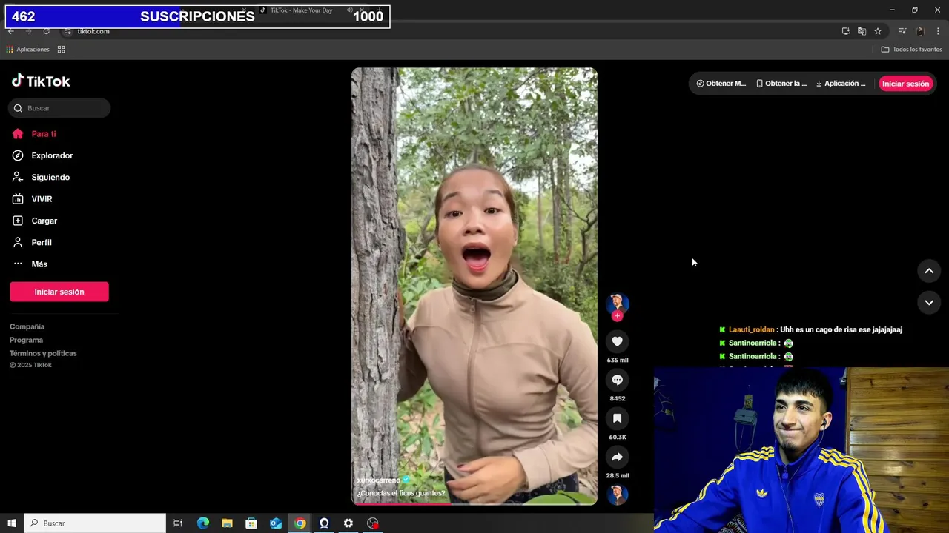Image resolution: width=949 pixels, height=533 pixels.
Task: Open comments via the speech bubble icon
Action: [x=617, y=380]
